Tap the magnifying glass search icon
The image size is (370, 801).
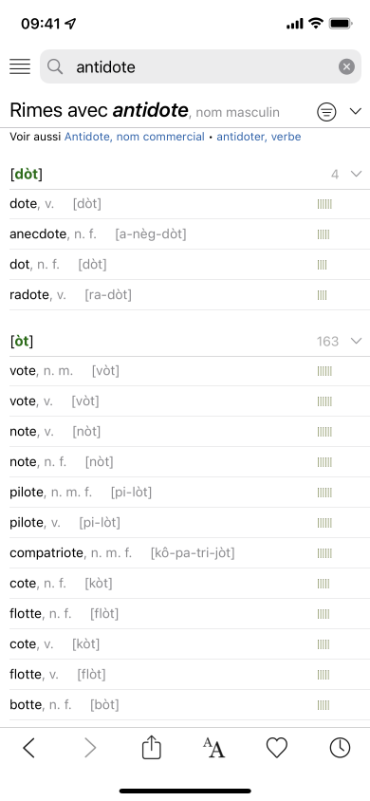coord(55,66)
